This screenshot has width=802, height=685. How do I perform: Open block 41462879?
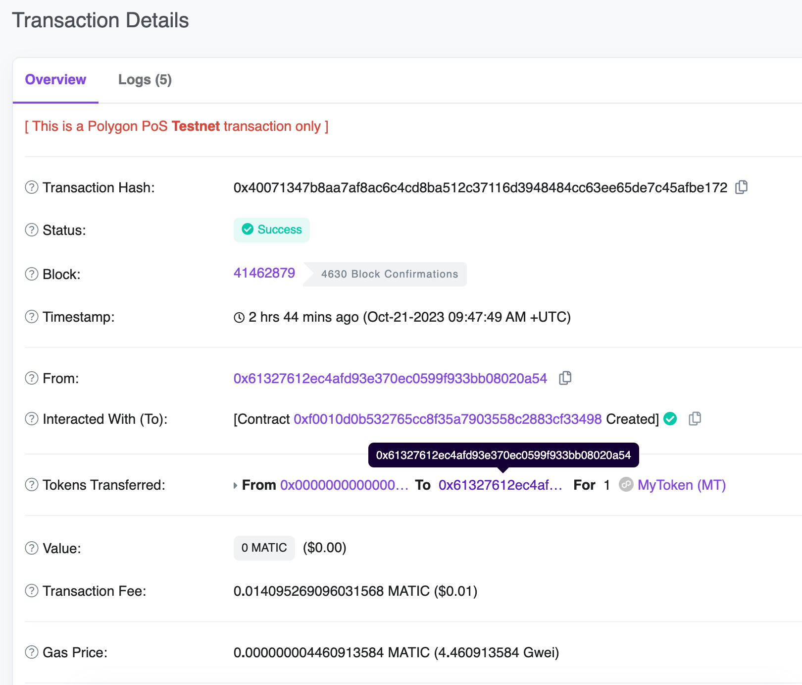coord(264,273)
